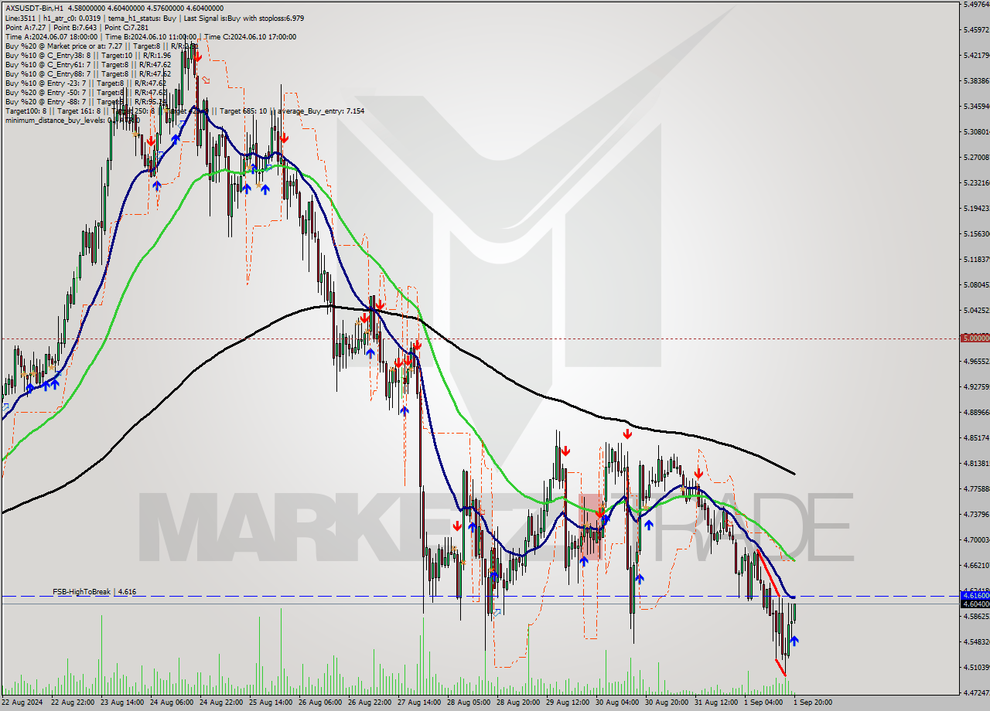
Task: Click the '24 Aug 06:00' time axis label
Action: click(x=171, y=702)
